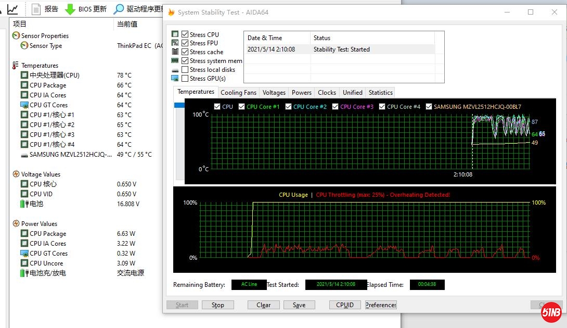
Task: Click the blue slider left of temperature graph
Action: click(x=179, y=105)
